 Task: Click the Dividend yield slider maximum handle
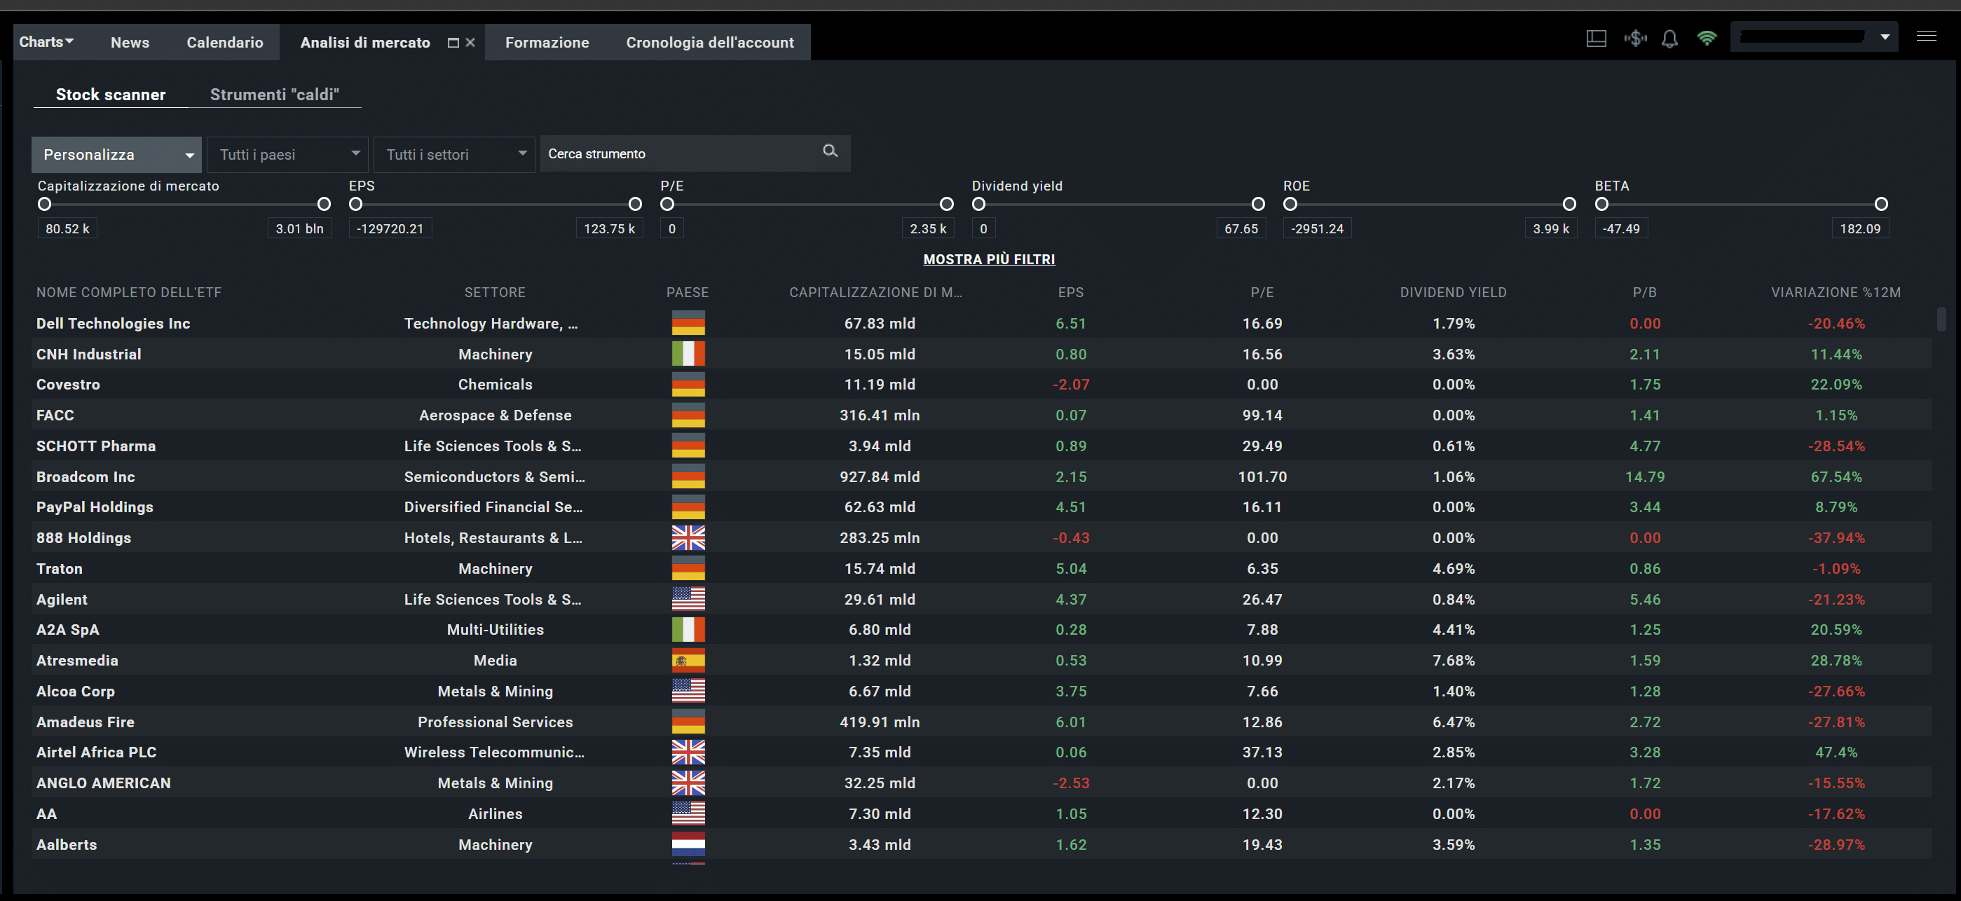[x=1257, y=204]
